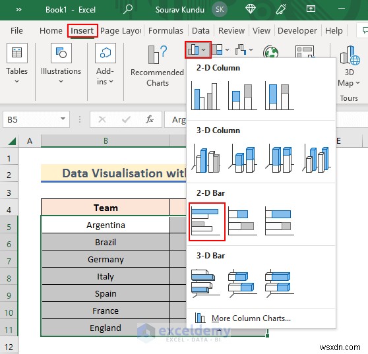Screen dimensions: 368x354
Task: Insert a 2-D Stacked Bar chart
Action: coord(243,221)
